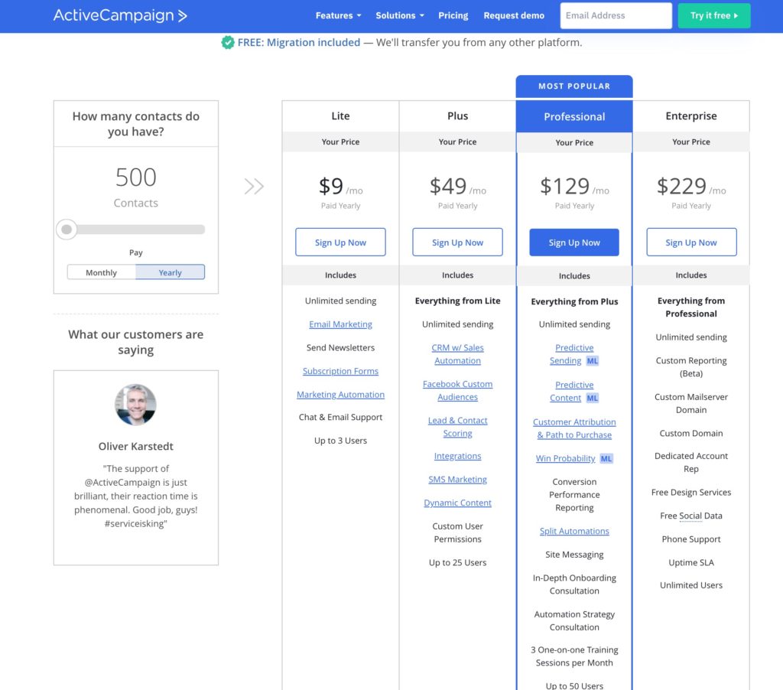Click ML badge next to Predictive Sending
The image size is (783, 690).
[x=593, y=361]
